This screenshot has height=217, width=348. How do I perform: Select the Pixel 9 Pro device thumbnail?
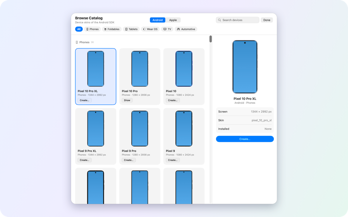point(140,128)
